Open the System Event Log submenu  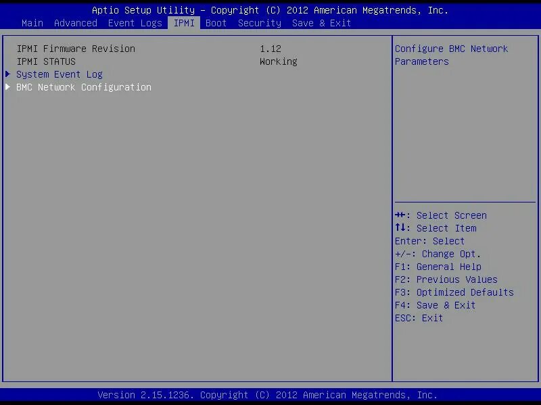tap(60, 74)
